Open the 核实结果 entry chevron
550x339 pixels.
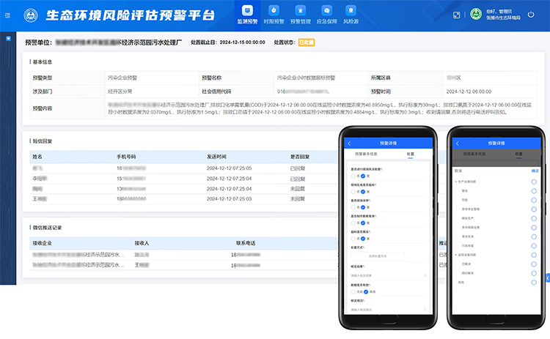coord(425,275)
